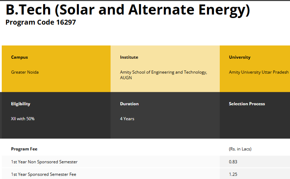Click the Institute label
This screenshot has height=179, width=290.
(x=129, y=57)
